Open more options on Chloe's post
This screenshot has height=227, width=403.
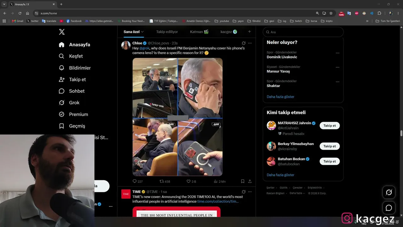coord(250,43)
